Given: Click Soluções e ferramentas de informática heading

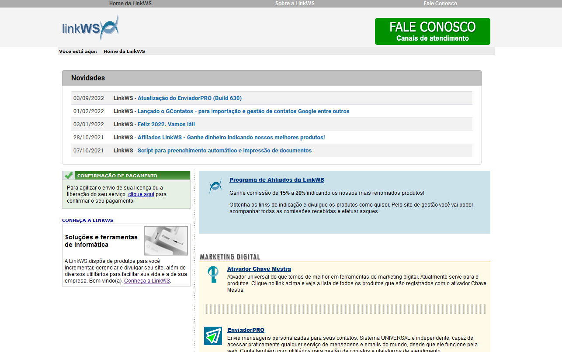Looking at the screenshot, I should click(101, 241).
